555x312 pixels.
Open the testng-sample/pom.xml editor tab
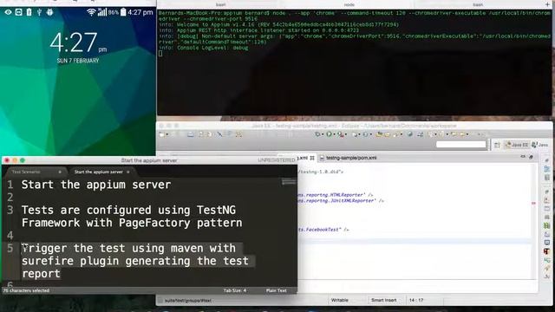[x=349, y=158]
